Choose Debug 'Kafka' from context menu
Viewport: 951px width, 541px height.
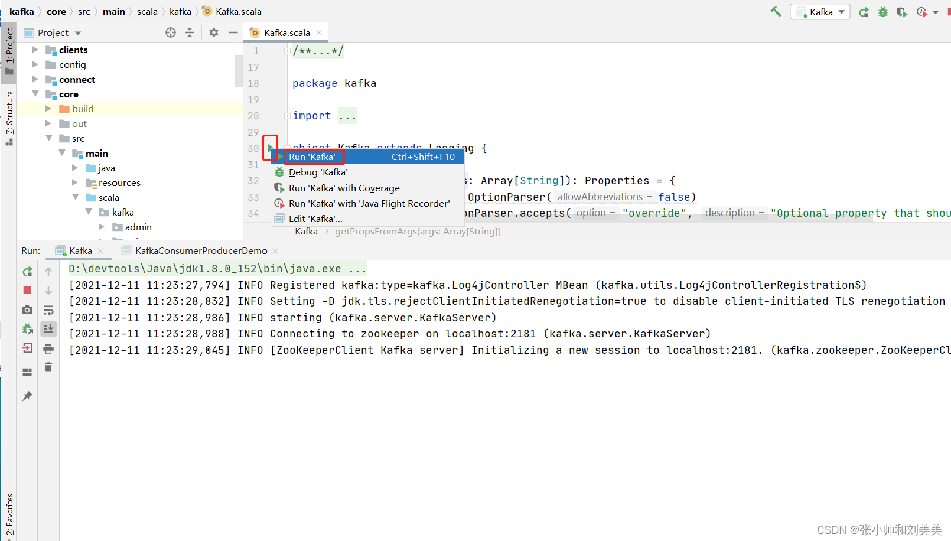(x=367, y=172)
